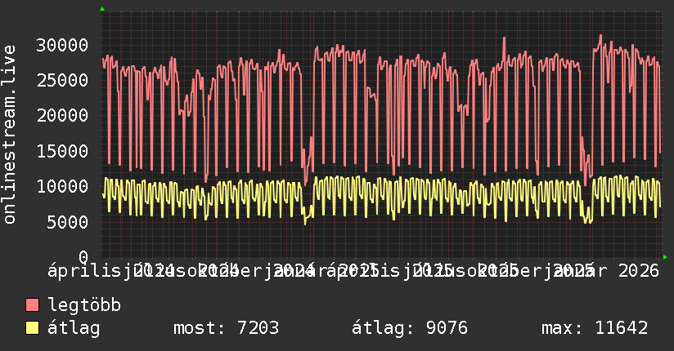Select the legtöbb legend label
This screenshot has height=351, width=674.
[x=84, y=306]
